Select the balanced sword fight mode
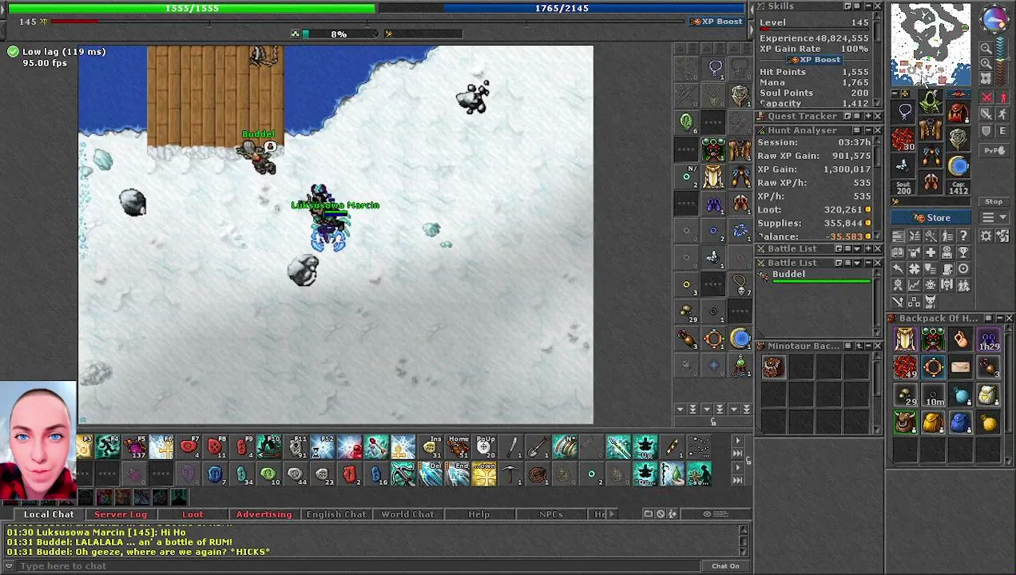Screen dimensions: 1016x575 pos(986,113)
